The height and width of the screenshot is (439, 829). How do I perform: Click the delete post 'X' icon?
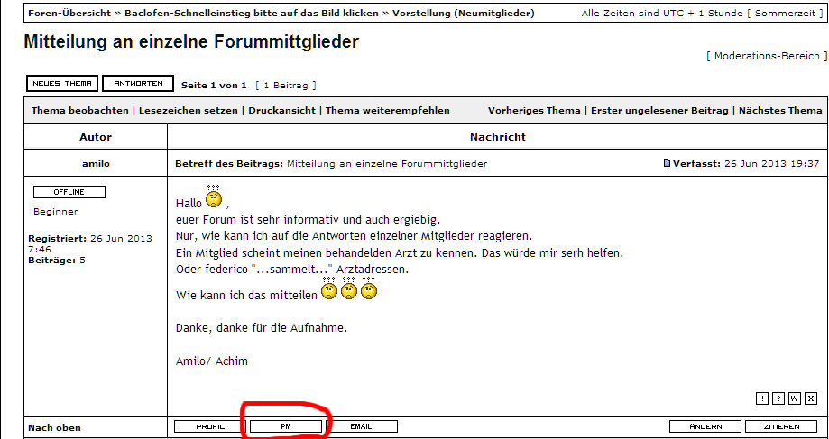coord(810,398)
